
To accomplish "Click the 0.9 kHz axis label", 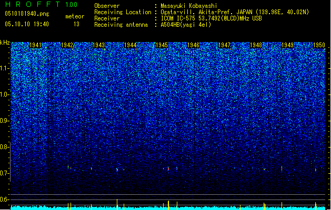I will [4, 121].
